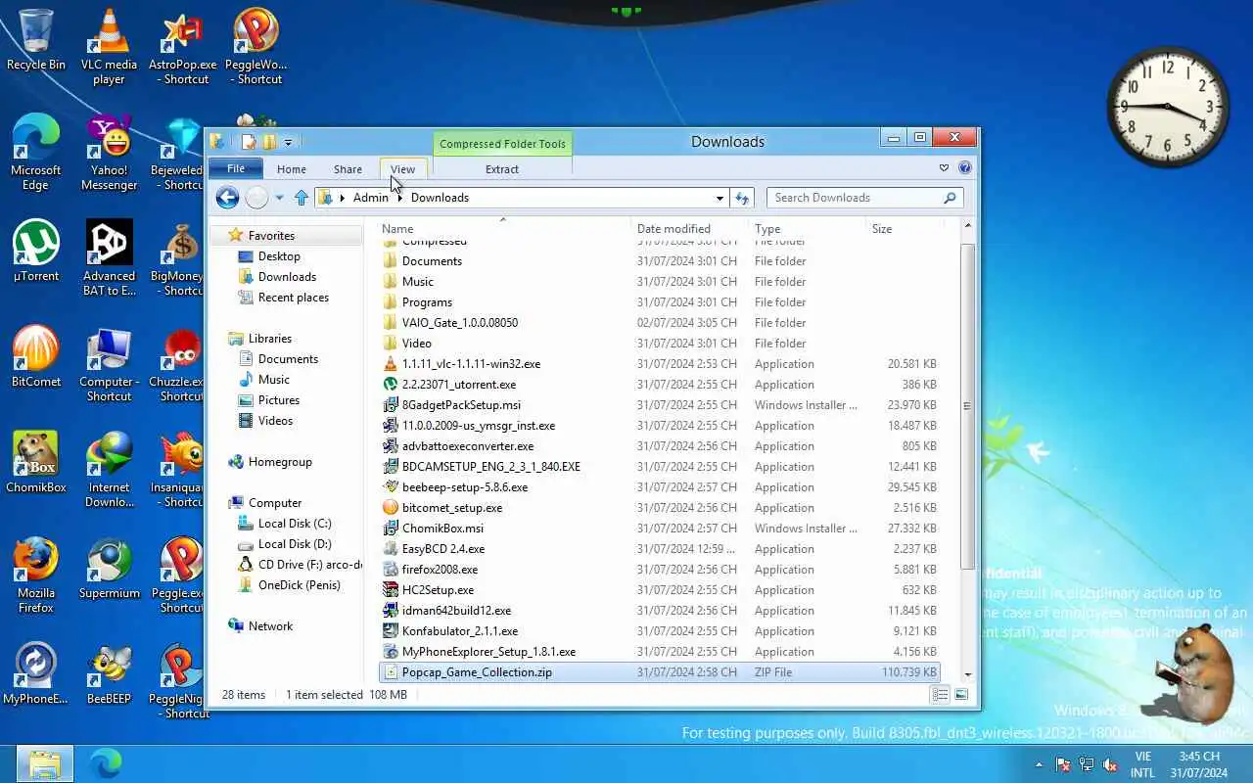Launch Internet Download Manager desktop icon
Viewport: 1253px width, 783px height.
pos(109,469)
